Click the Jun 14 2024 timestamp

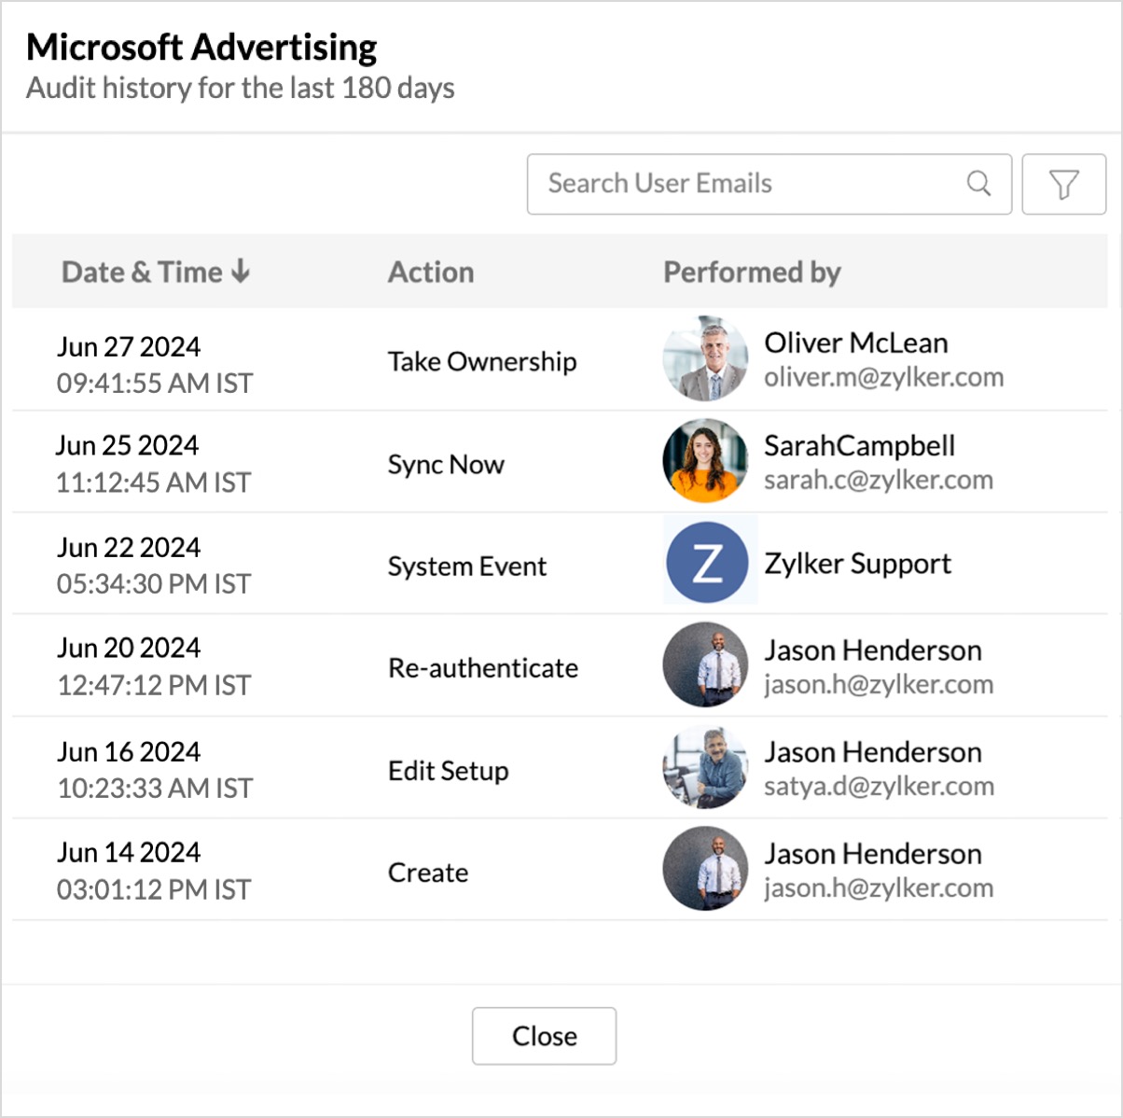pos(129,852)
